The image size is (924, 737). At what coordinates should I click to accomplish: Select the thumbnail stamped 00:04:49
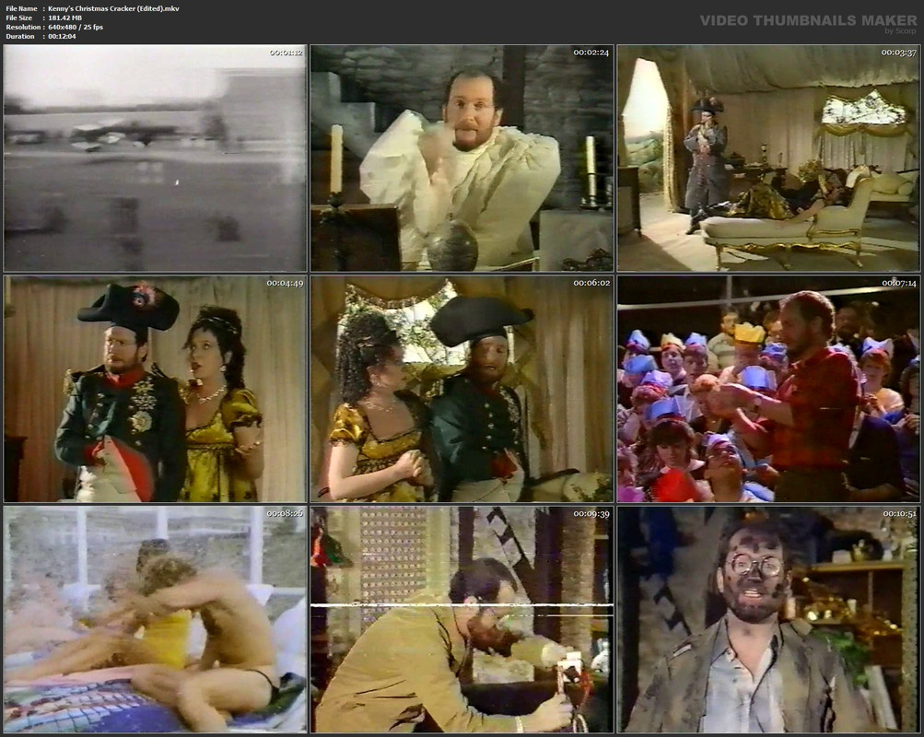(x=155, y=389)
